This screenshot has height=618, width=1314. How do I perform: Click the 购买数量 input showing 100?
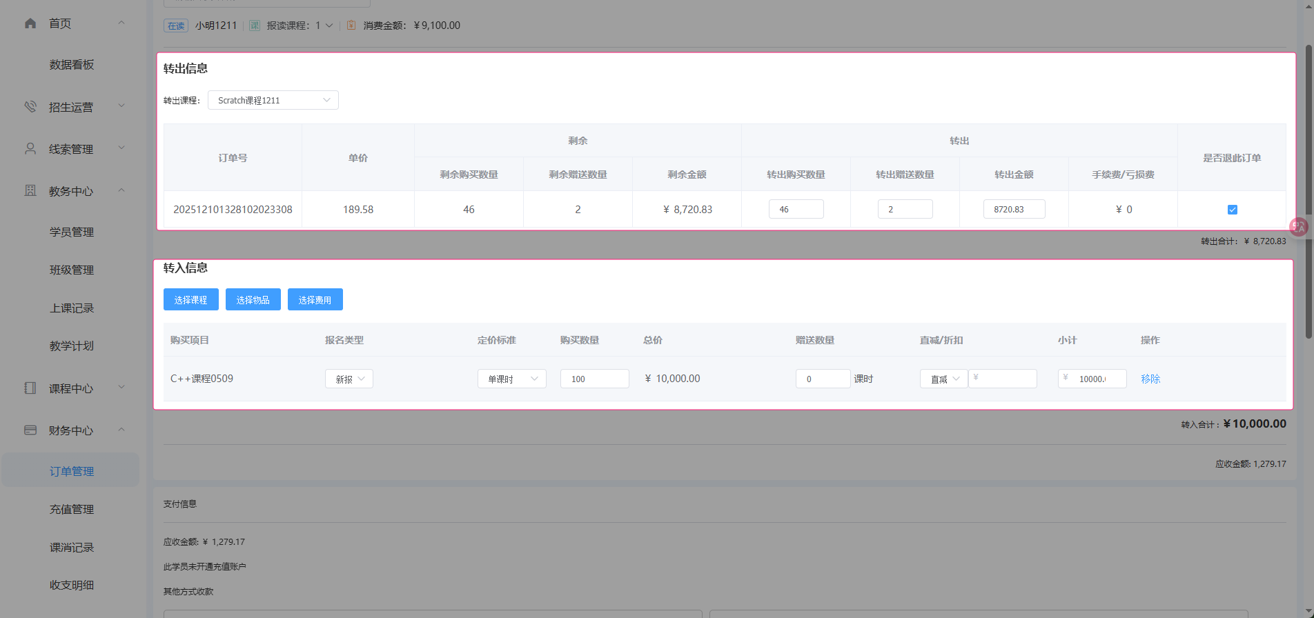(x=595, y=379)
